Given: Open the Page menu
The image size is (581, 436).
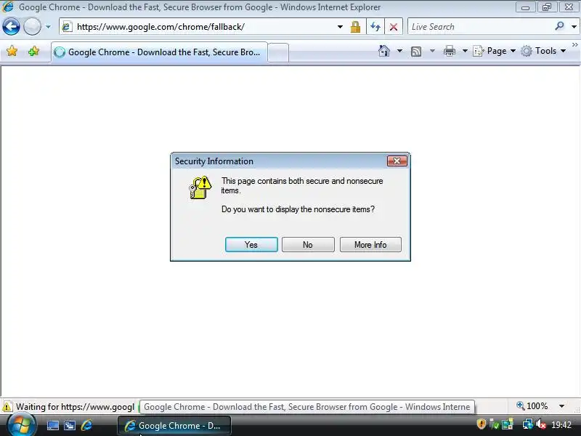Looking at the screenshot, I should (x=495, y=51).
